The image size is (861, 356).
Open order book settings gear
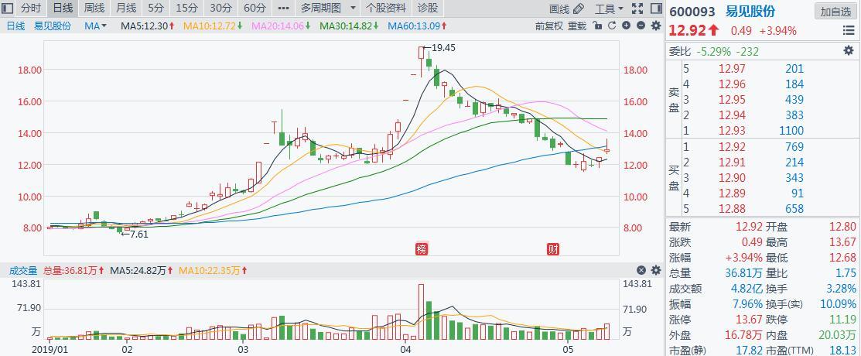point(848,51)
